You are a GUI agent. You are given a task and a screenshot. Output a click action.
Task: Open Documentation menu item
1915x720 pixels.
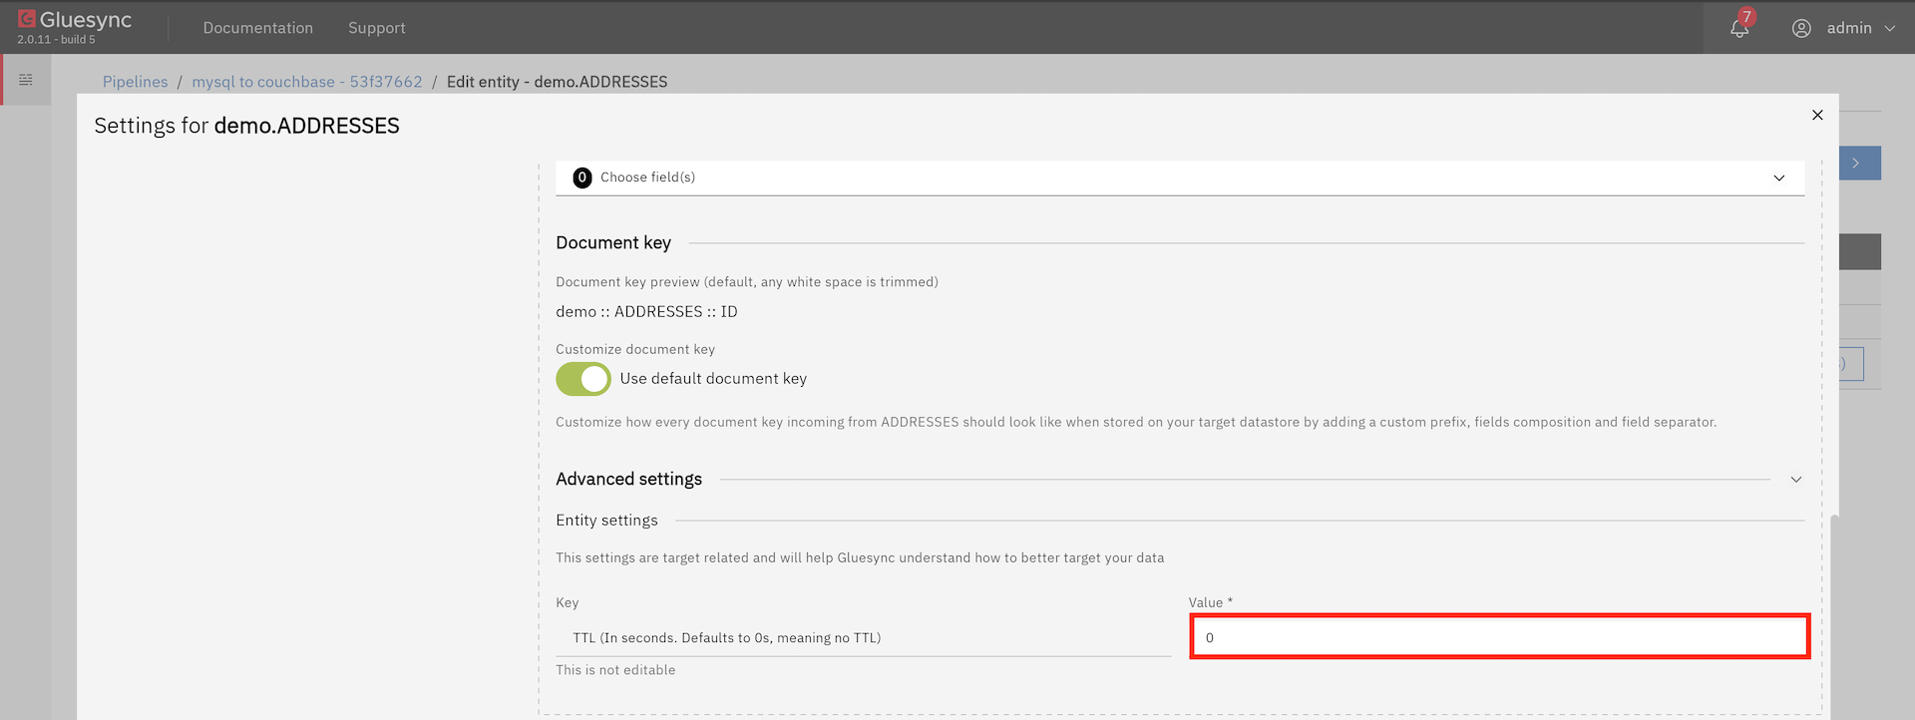point(258,28)
